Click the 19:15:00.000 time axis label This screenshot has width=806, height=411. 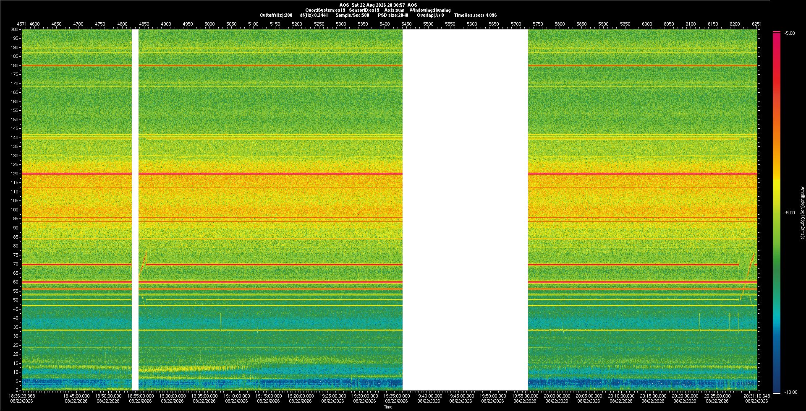pyautogui.click(x=269, y=395)
